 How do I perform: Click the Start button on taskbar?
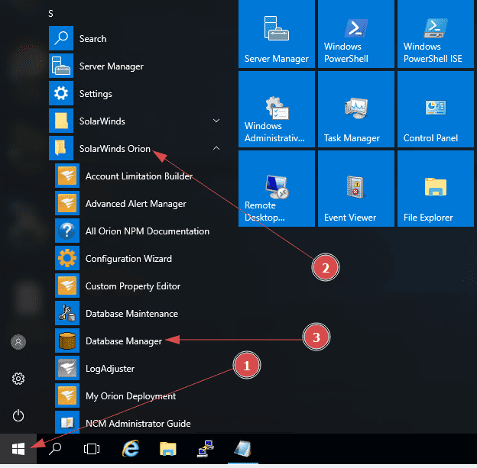(18, 449)
